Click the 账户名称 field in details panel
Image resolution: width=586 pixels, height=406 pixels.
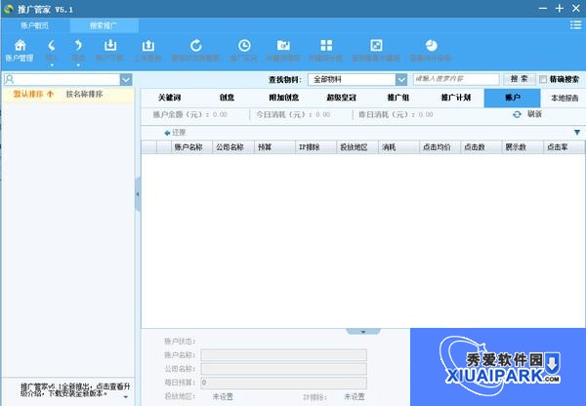coord(283,355)
